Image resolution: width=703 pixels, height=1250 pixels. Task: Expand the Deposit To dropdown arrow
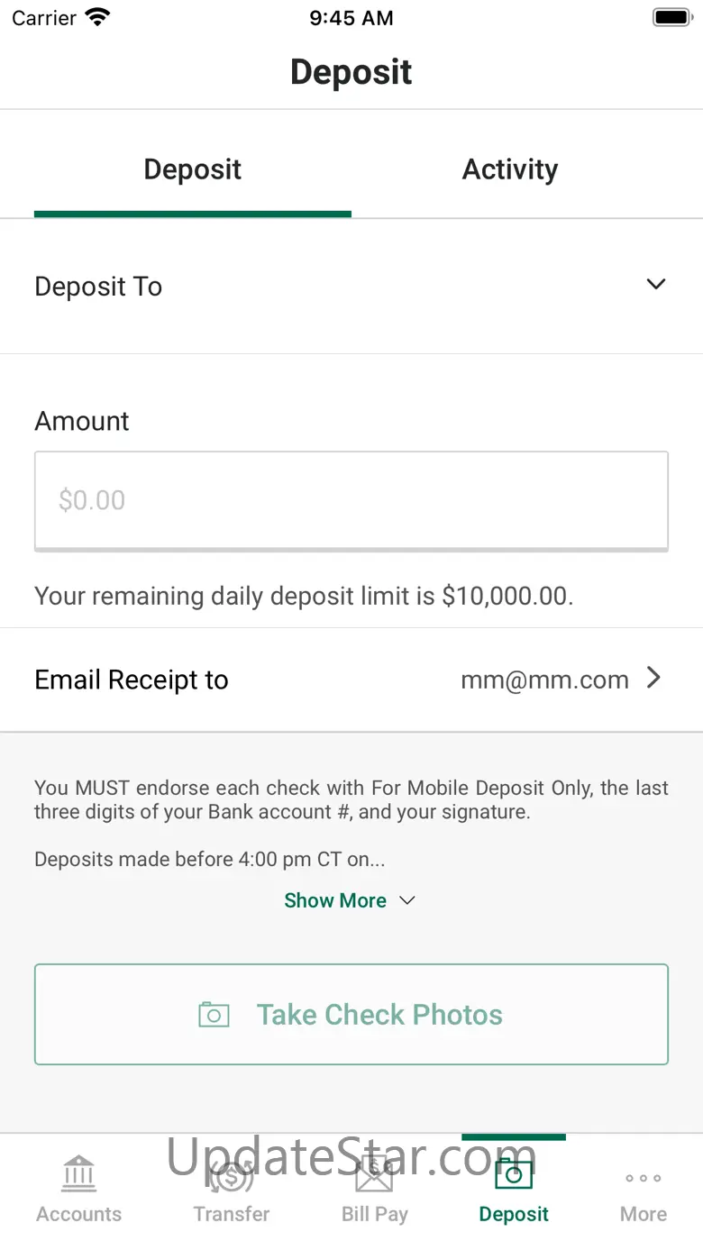pos(656,285)
